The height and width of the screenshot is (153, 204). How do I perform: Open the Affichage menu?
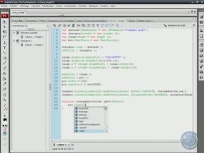(24, 6)
